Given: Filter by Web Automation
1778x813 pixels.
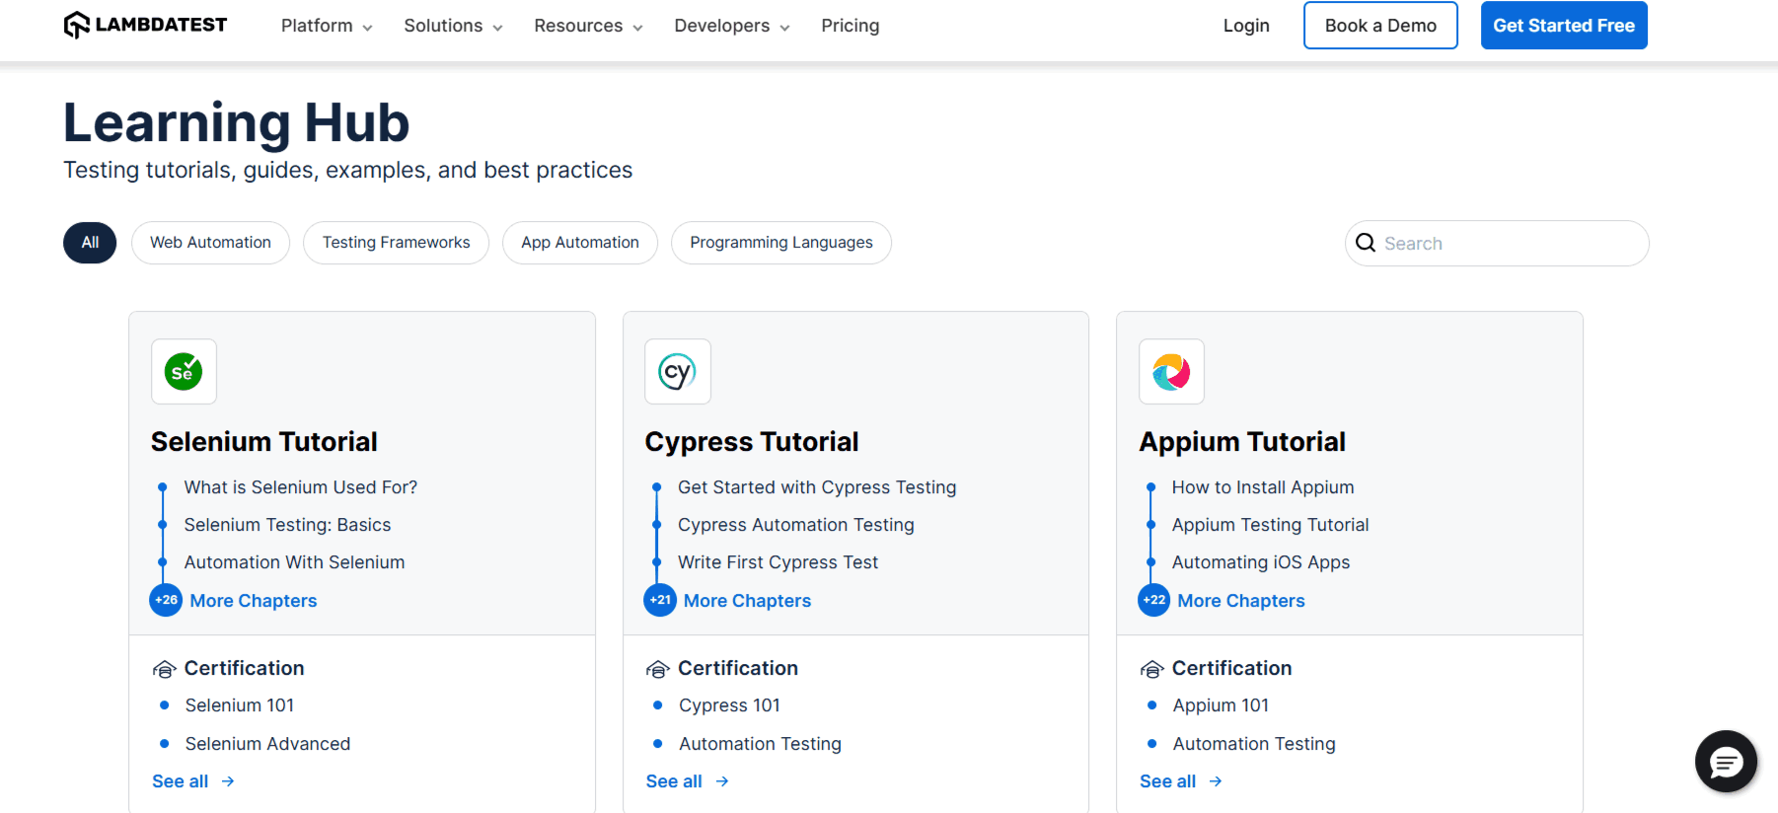Looking at the screenshot, I should coord(210,243).
